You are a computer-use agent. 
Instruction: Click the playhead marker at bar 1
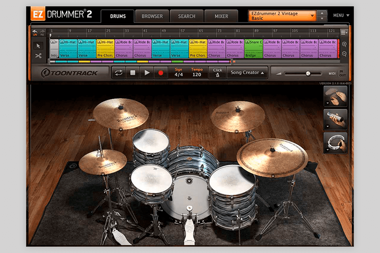[51, 35]
